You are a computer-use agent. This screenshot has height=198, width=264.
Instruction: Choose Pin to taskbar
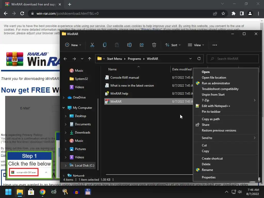pyautogui.click(x=226, y=112)
